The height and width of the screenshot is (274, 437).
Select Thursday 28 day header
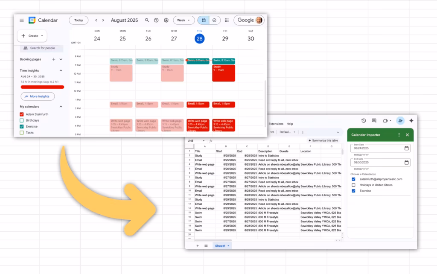[200, 38]
